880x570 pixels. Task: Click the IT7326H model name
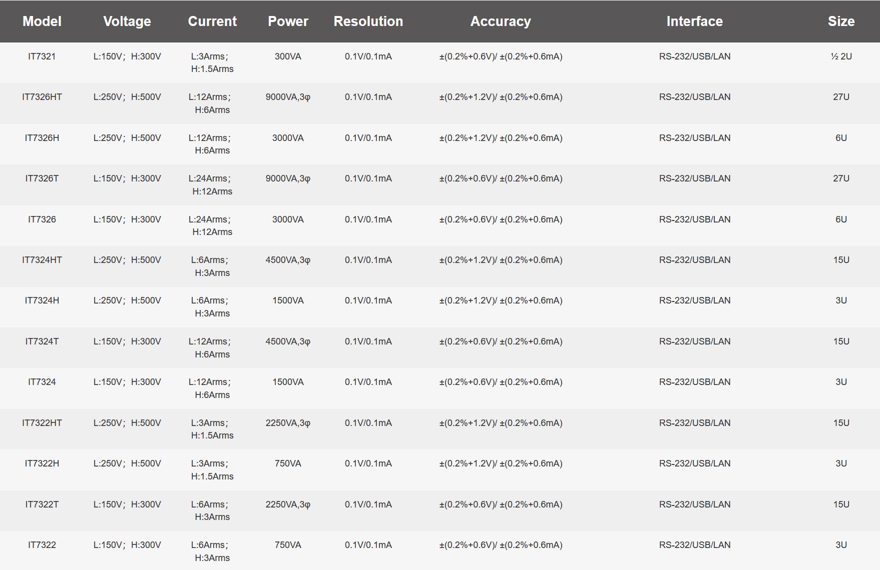point(42,138)
